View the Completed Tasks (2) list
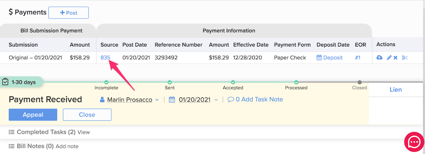Screen dimensions: 425x154 pyautogui.click(x=84, y=132)
